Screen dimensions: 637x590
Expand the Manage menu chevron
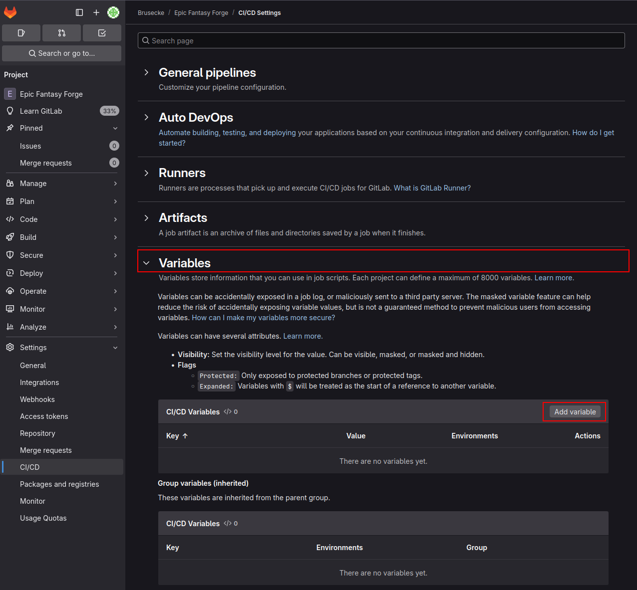(x=115, y=184)
